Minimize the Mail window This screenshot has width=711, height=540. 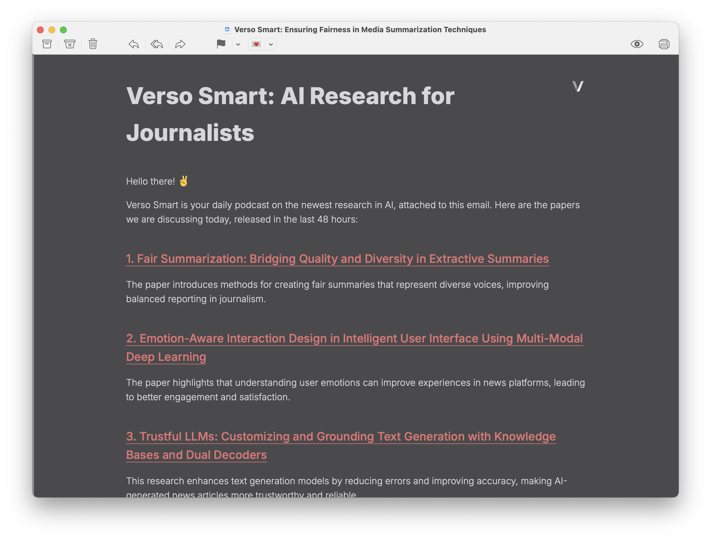(x=52, y=30)
